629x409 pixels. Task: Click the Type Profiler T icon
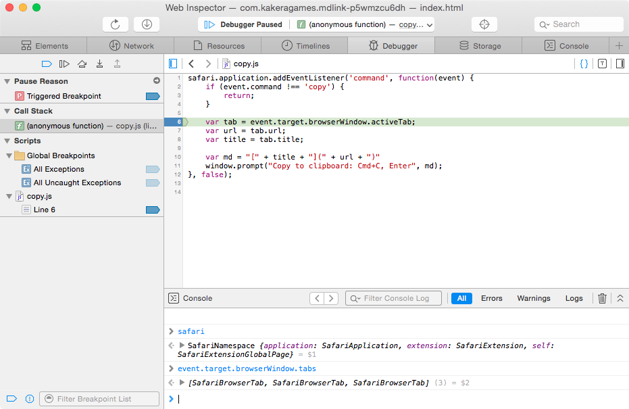(602, 63)
